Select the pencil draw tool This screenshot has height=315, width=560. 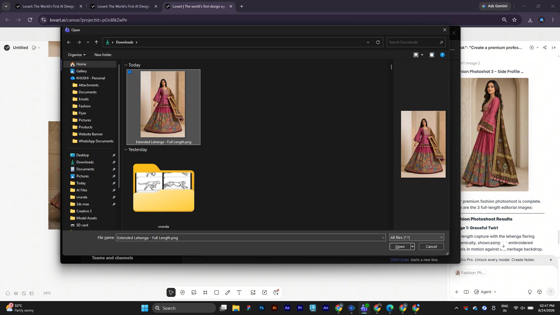(228, 293)
